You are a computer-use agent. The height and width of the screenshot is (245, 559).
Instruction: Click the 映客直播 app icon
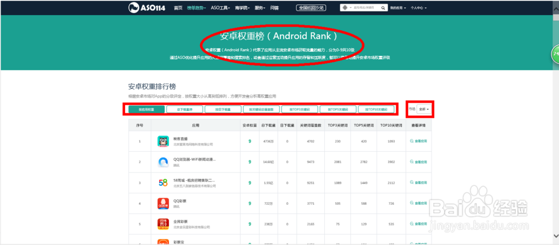click(163, 141)
